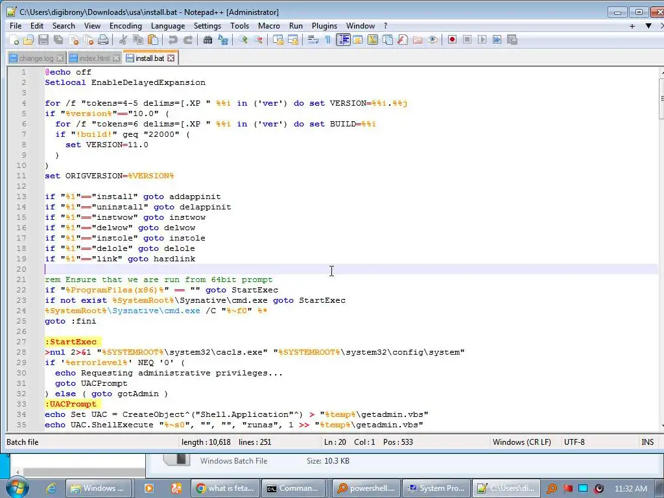
Task: Close the index.html tab
Action: [116, 58]
